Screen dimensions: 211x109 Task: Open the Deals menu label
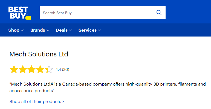62,30
